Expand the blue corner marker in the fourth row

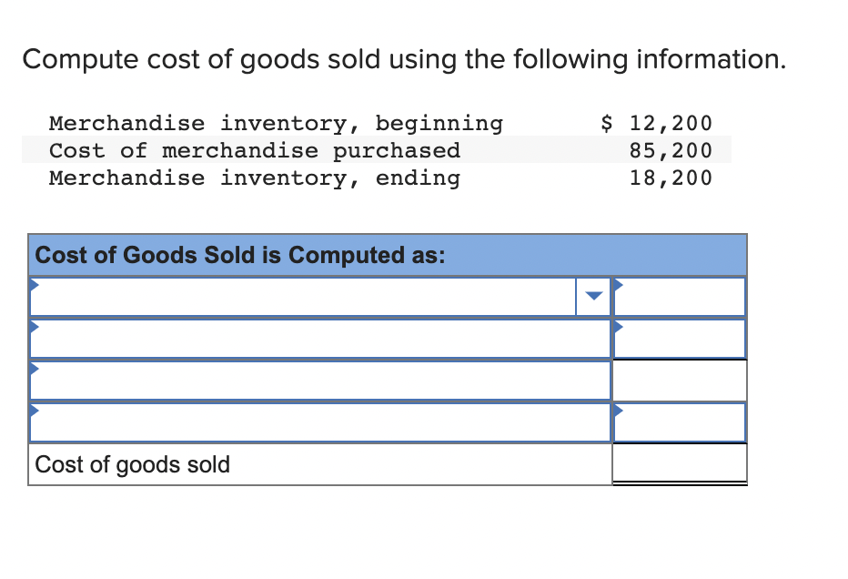click(x=33, y=409)
